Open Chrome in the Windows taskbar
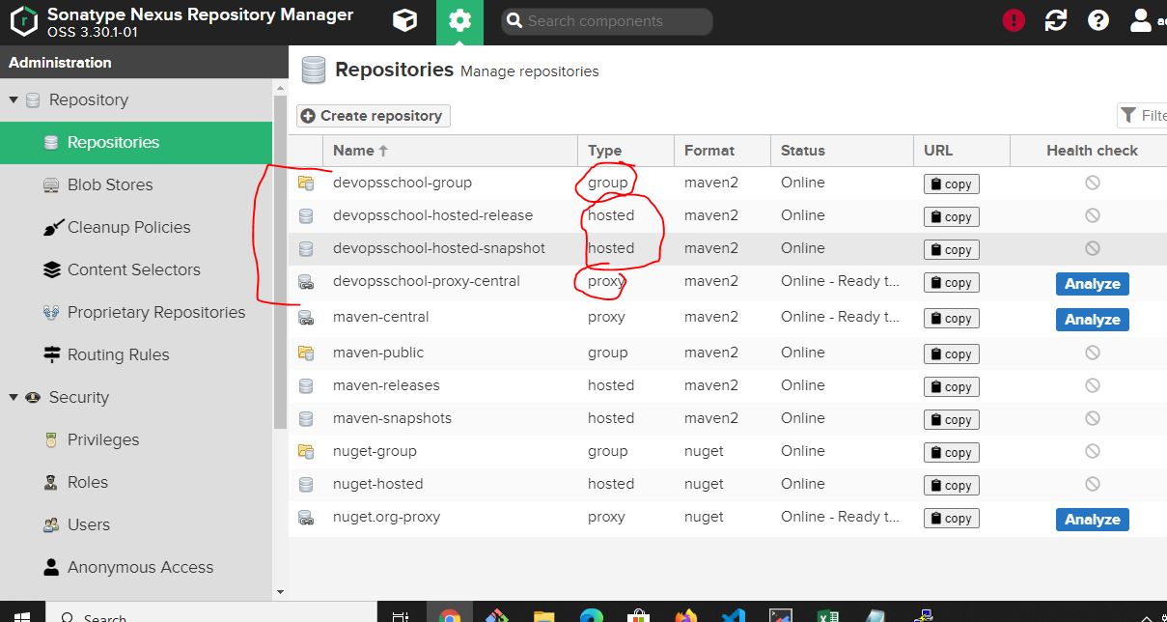 point(450,615)
